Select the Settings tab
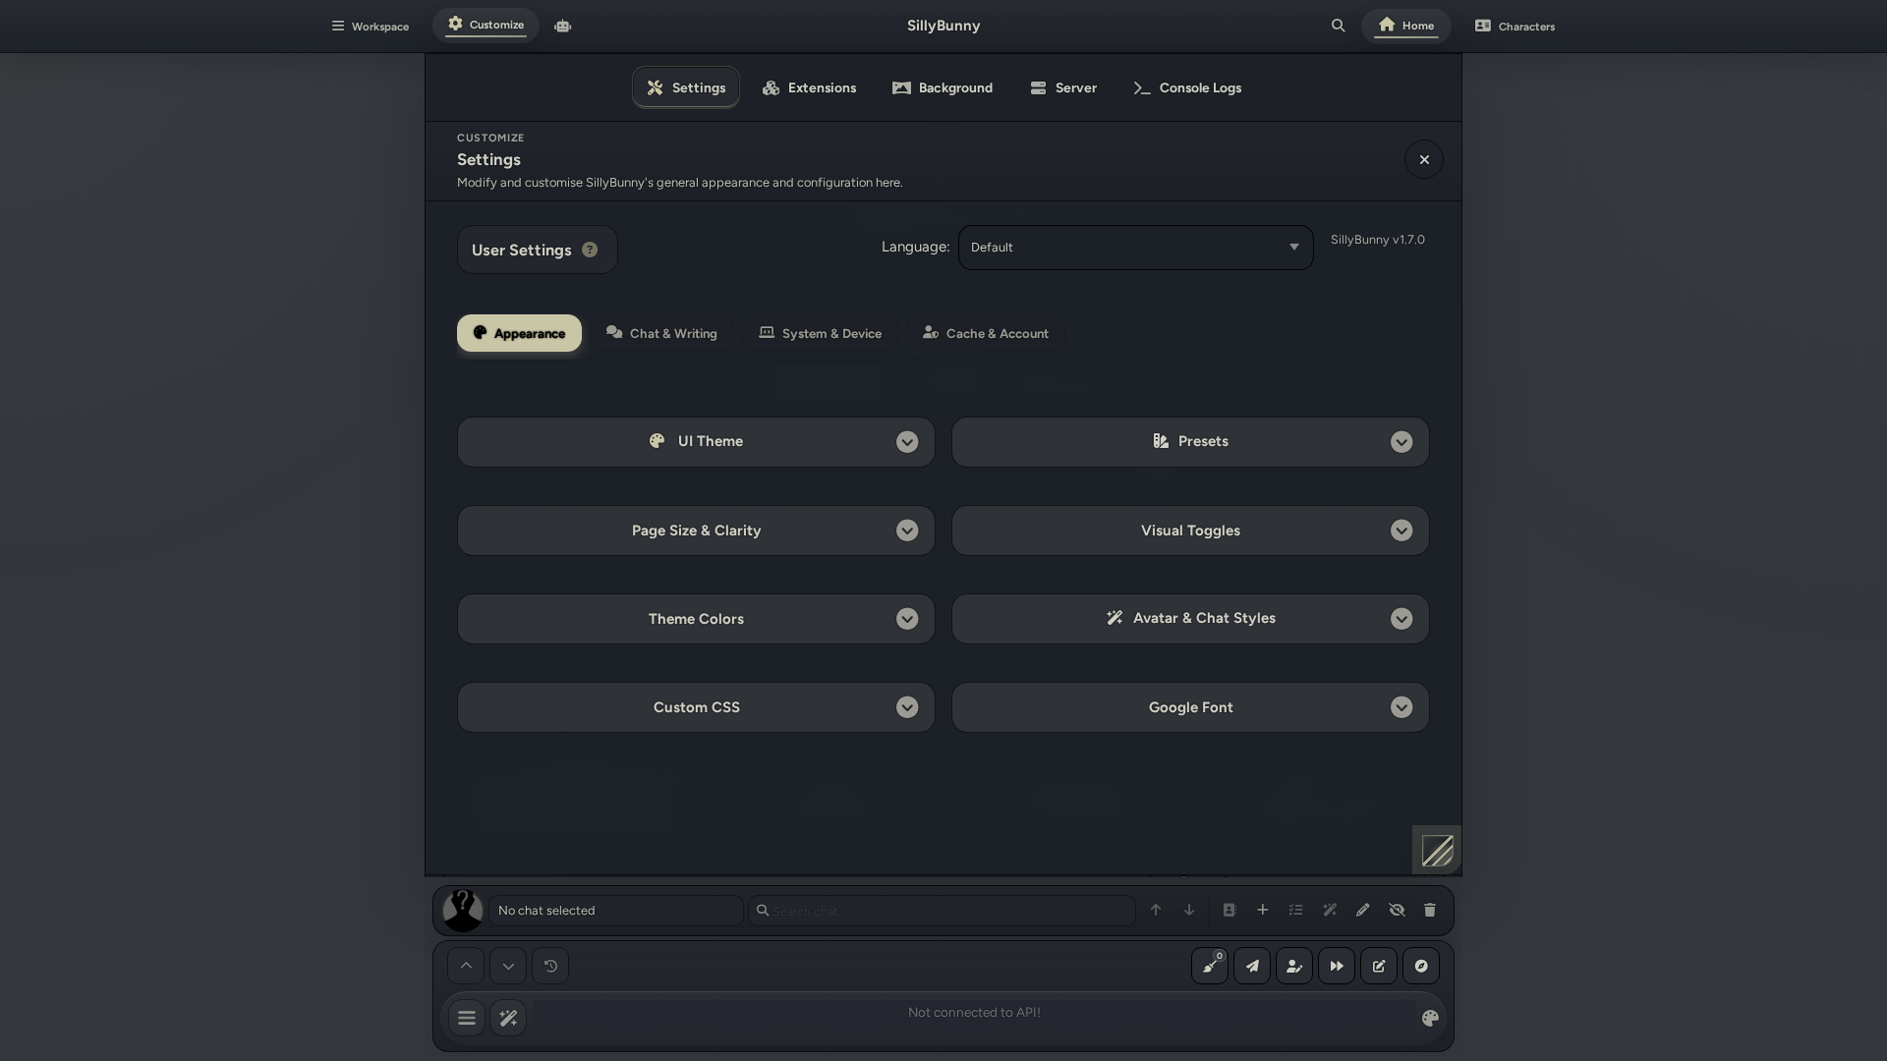The height and width of the screenshot is (1061, 1887). click(x=686, y=87)
